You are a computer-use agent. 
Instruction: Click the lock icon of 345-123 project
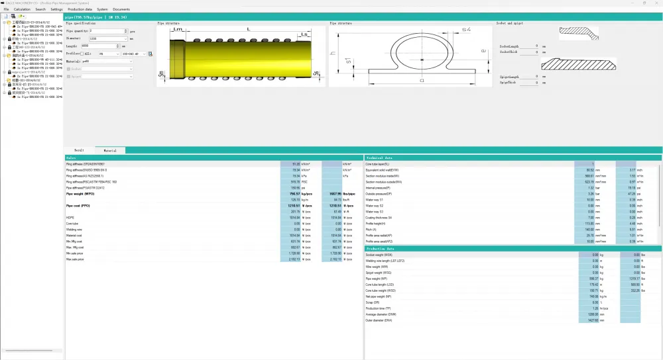tap(9, 47)
